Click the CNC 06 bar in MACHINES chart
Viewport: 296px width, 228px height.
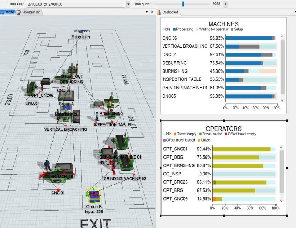(x=251, y=38)
